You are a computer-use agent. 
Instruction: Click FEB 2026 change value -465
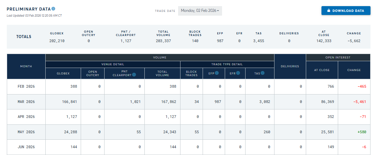pyautogui.click(x=362, y=86)
